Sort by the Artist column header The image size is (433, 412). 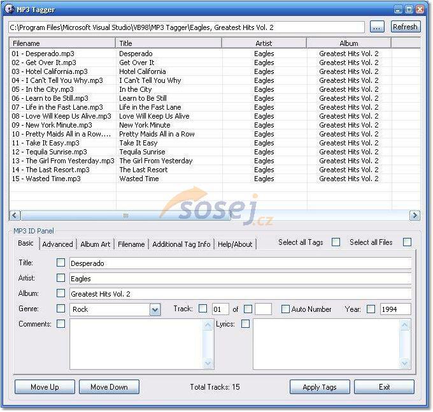pyautogui.click(x=264, y=43)
